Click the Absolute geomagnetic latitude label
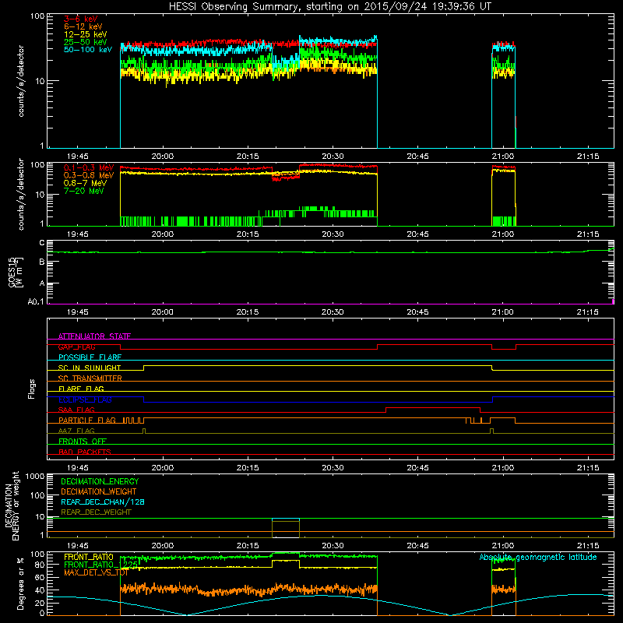Viewport: 623px width, 623px height. pyautogui.click(x=538, y=557)
